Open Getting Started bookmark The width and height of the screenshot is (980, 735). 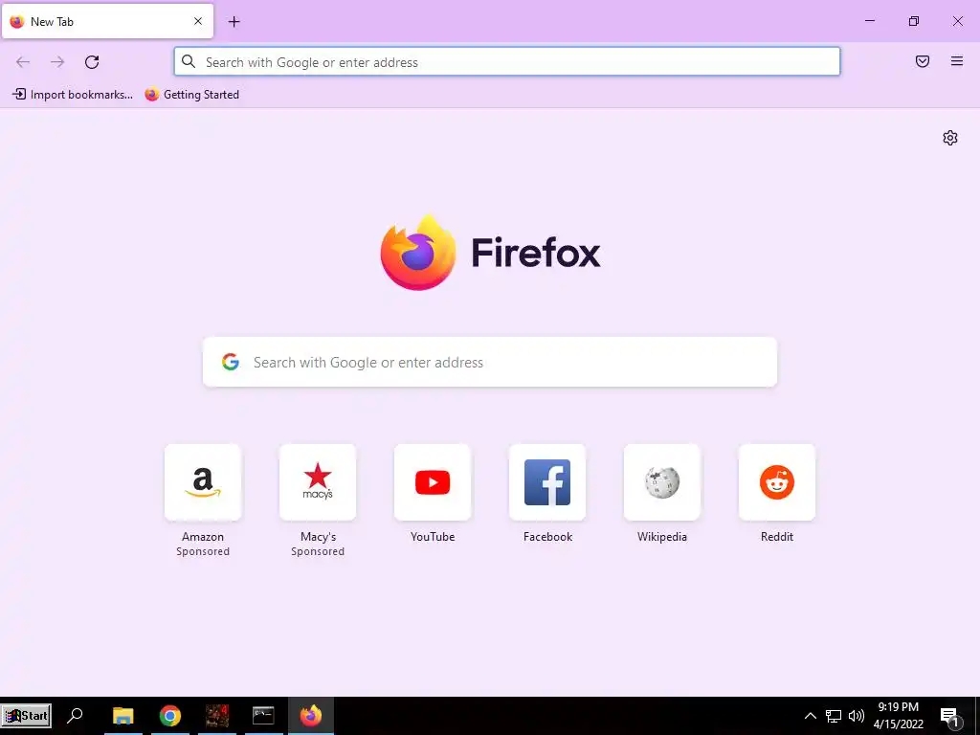(x=191, y=95)
